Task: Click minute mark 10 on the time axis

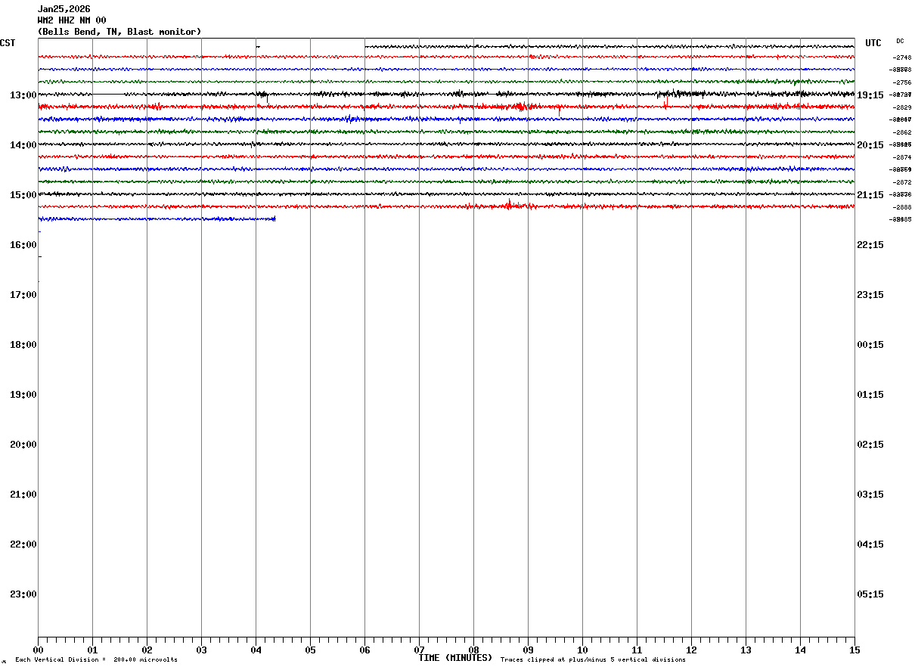Action: pyautogui.click(x=582, y=650)
